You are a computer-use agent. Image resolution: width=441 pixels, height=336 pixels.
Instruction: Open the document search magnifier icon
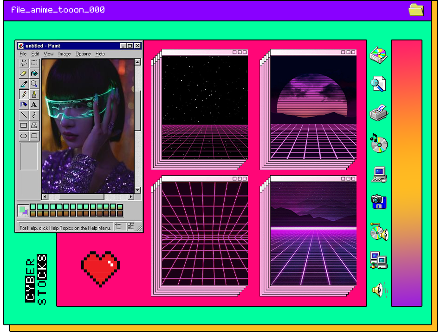pyautogui.click(x=378, y=84)
